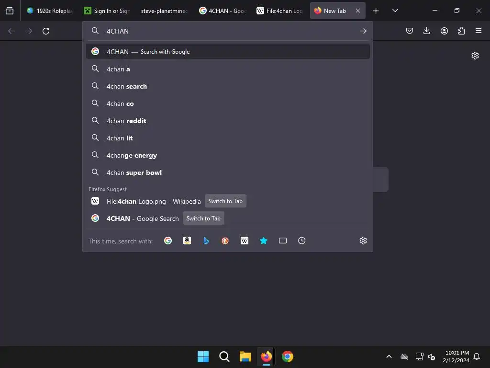Image resolution: width=490 pixels, height=368 pixels.
Task: Reload the current page
Action: point(46,31)
